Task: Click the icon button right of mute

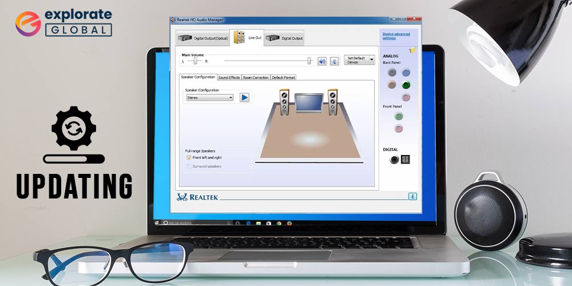Action: 335,61
